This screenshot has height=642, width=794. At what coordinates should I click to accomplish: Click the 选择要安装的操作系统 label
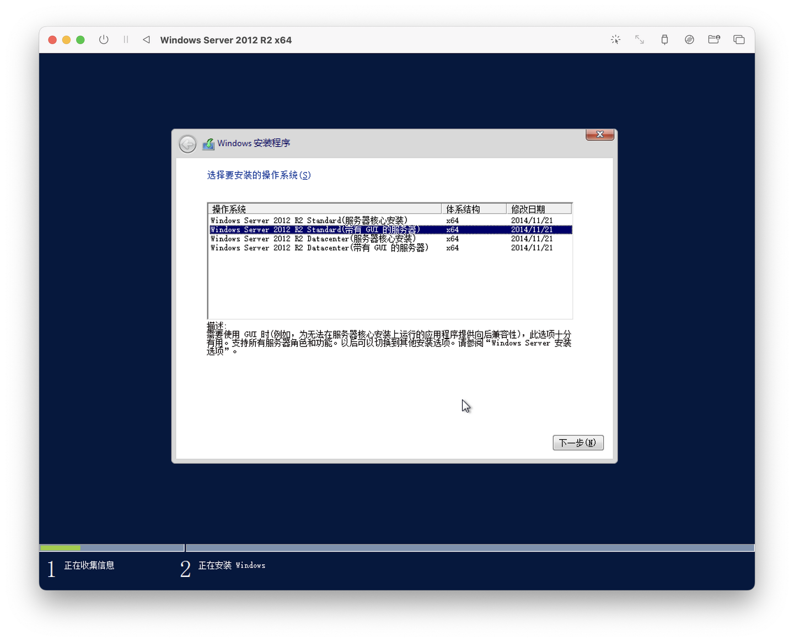pyautogui.click(x=259, y=175)
